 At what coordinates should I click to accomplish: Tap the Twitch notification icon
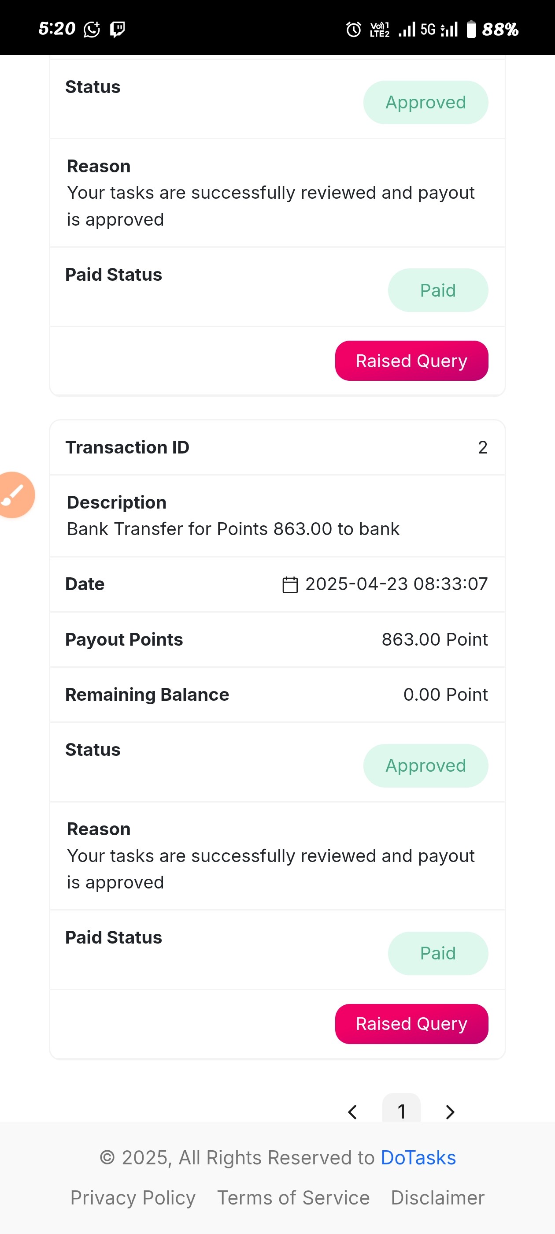[117, 29]
